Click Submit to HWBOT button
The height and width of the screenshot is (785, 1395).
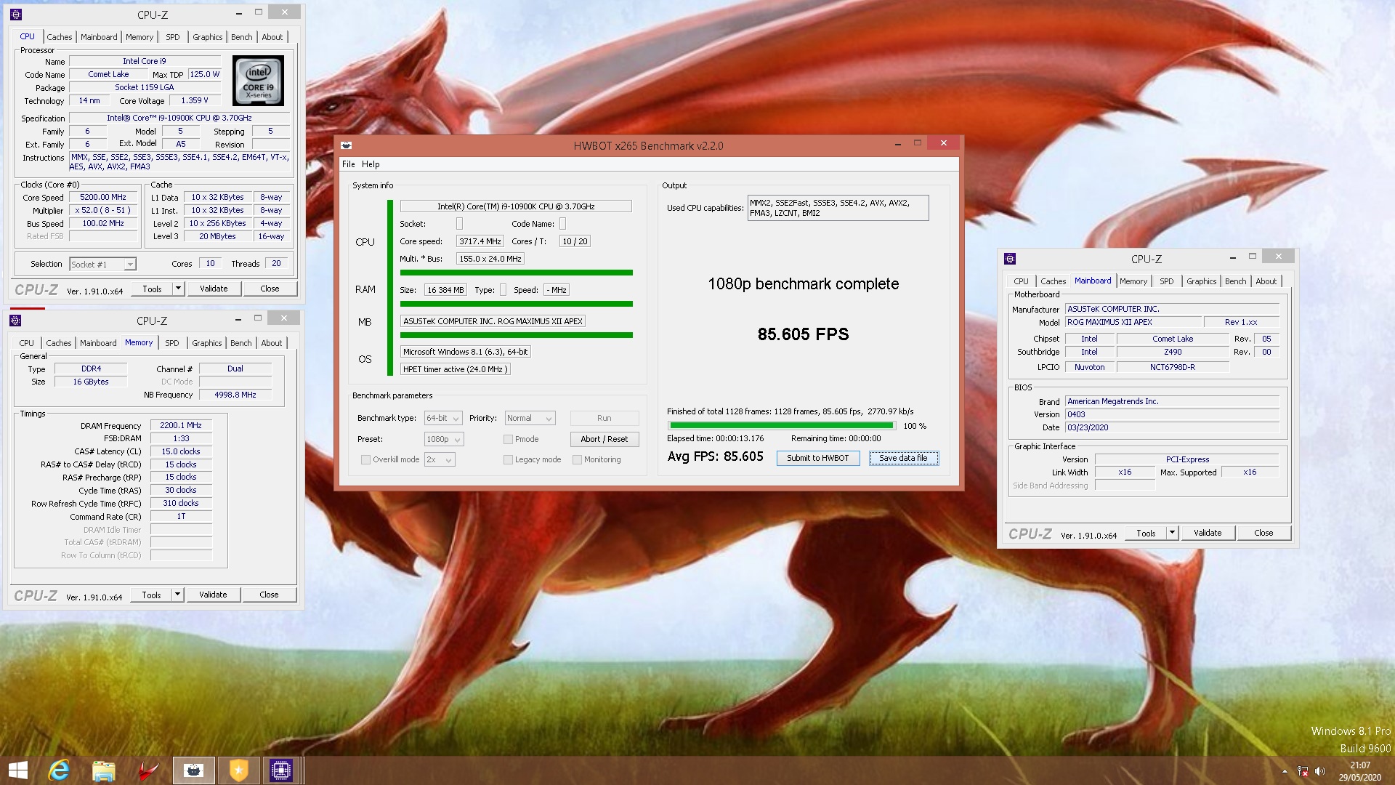[817, 458]
